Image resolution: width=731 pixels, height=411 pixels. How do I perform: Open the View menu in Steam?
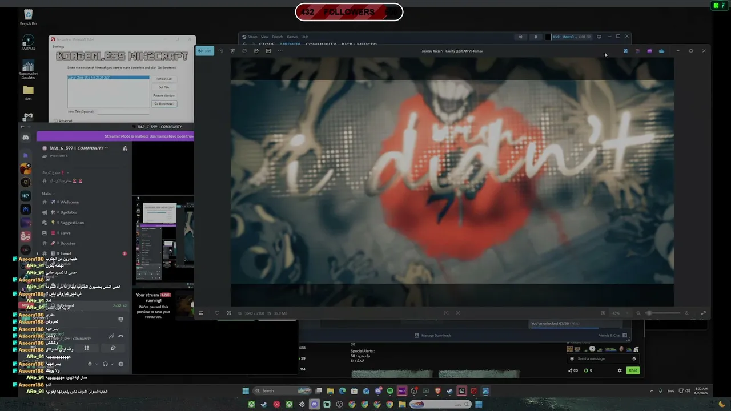pyautogui.click(x=265, y=37)
